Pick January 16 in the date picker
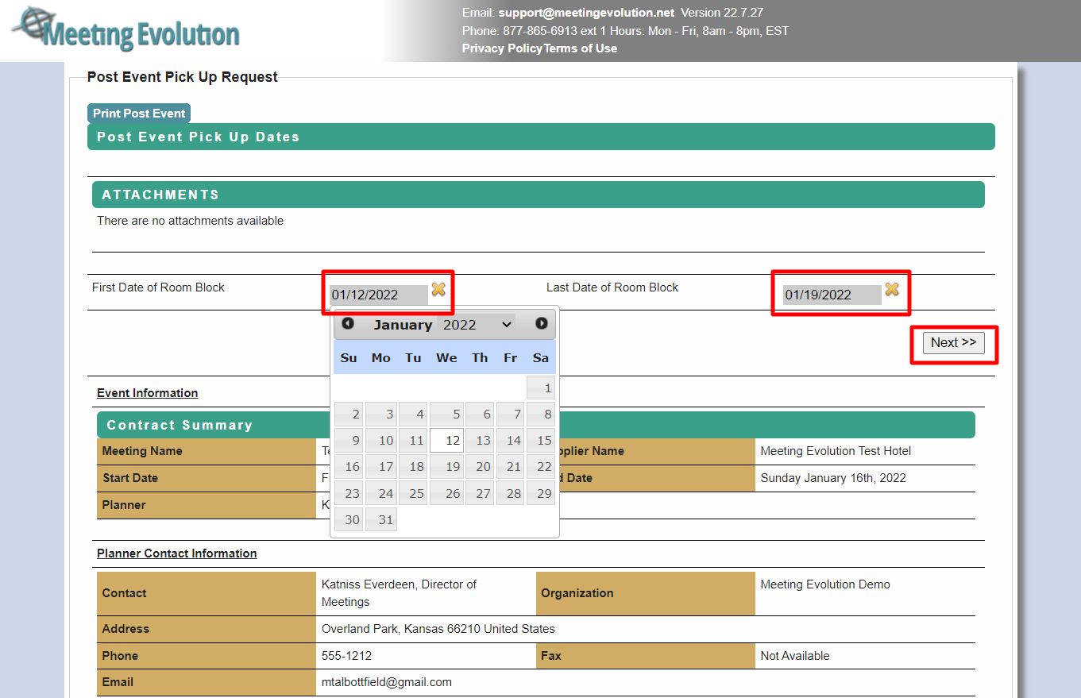Screen dimensions: 1081x698 349,467
